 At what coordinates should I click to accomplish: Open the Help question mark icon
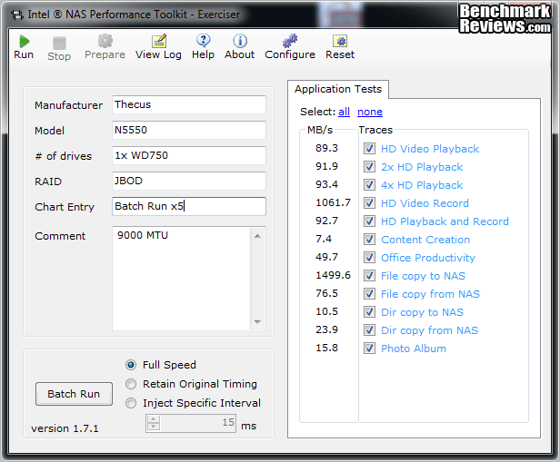(204, 41)
